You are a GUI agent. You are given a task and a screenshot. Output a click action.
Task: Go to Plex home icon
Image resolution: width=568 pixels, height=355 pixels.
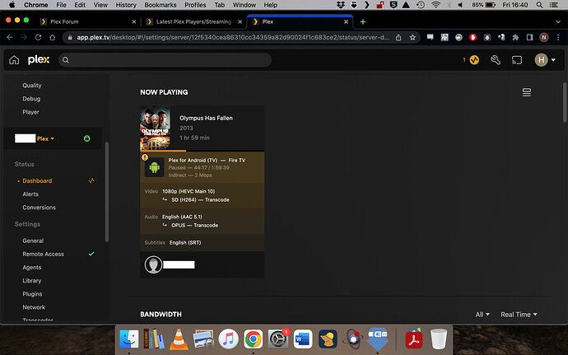pos(14,60)
